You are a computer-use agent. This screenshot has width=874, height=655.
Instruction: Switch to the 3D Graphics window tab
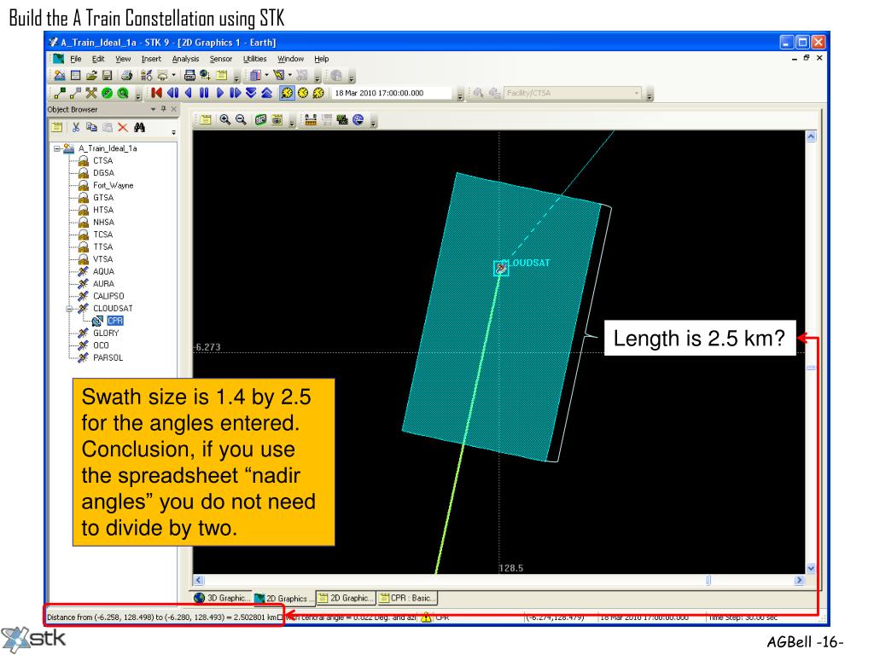[222, 598]
